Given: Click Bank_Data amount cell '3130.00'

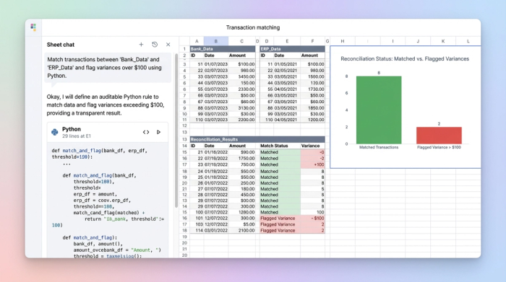Looking at the screenshot, I should 241,108.
